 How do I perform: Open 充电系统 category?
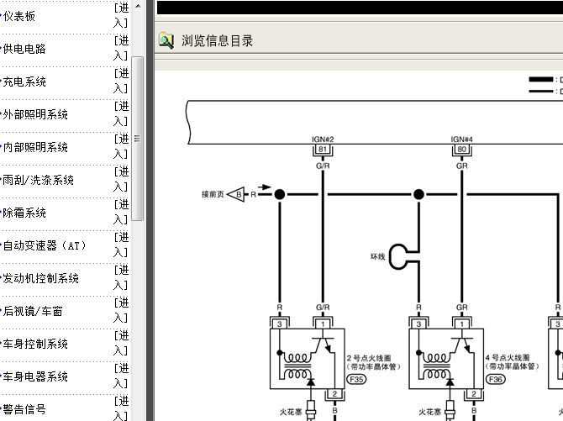tap(24, 82)
